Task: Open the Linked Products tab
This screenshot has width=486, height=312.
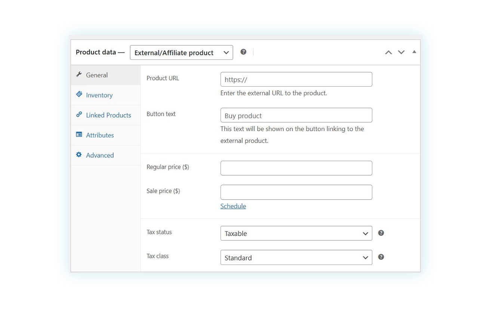Action: 106,115
